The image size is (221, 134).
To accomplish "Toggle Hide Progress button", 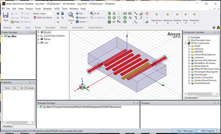I will coord(206,131).
